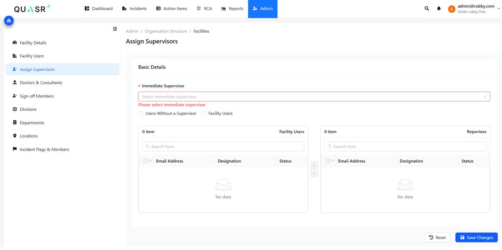Open search using the magnifier icon
Image resolution: width=502 pixels, height=250 pixels.
(x=426, y=8)
